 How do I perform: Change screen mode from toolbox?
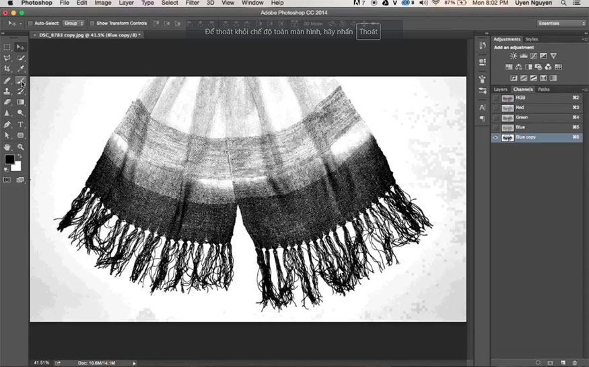click(20, 180)
